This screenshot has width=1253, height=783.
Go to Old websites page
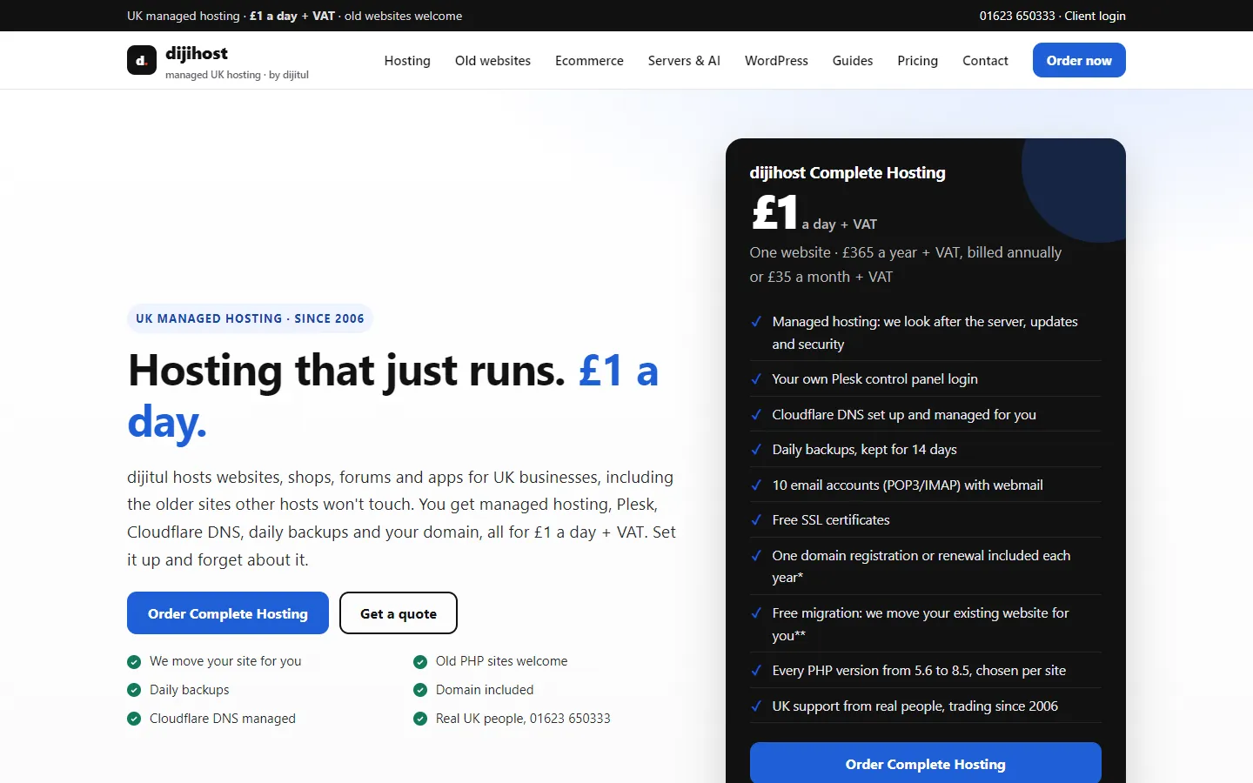point(492,60)
